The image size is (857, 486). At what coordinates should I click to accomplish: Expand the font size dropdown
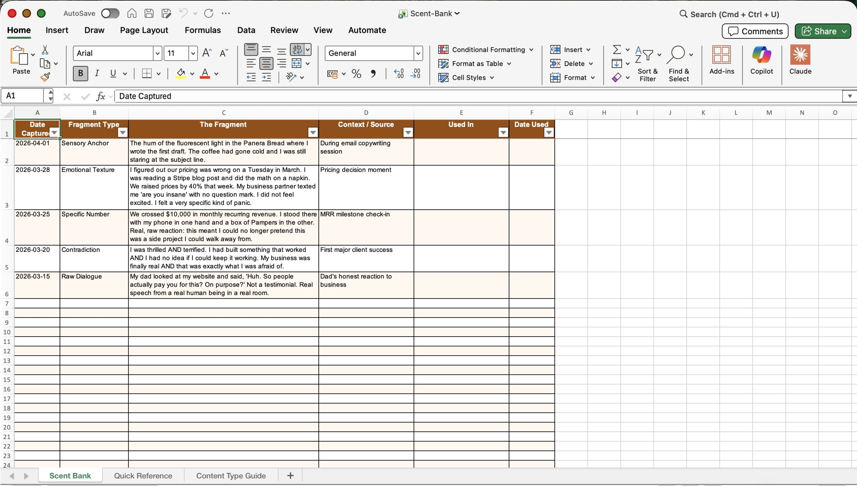click(x=193, y=53)
